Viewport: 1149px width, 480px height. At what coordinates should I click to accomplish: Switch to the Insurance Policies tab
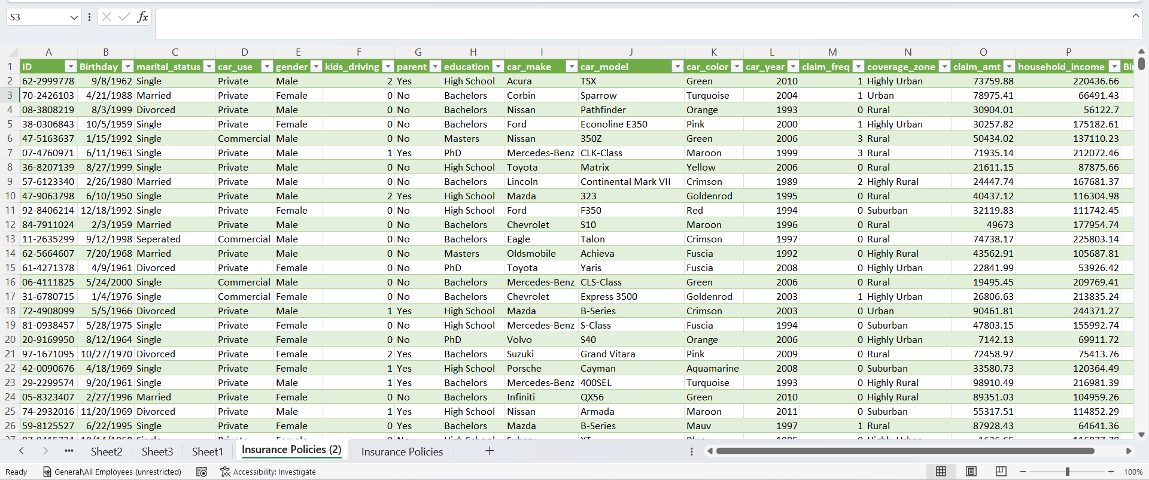point(402,451)
